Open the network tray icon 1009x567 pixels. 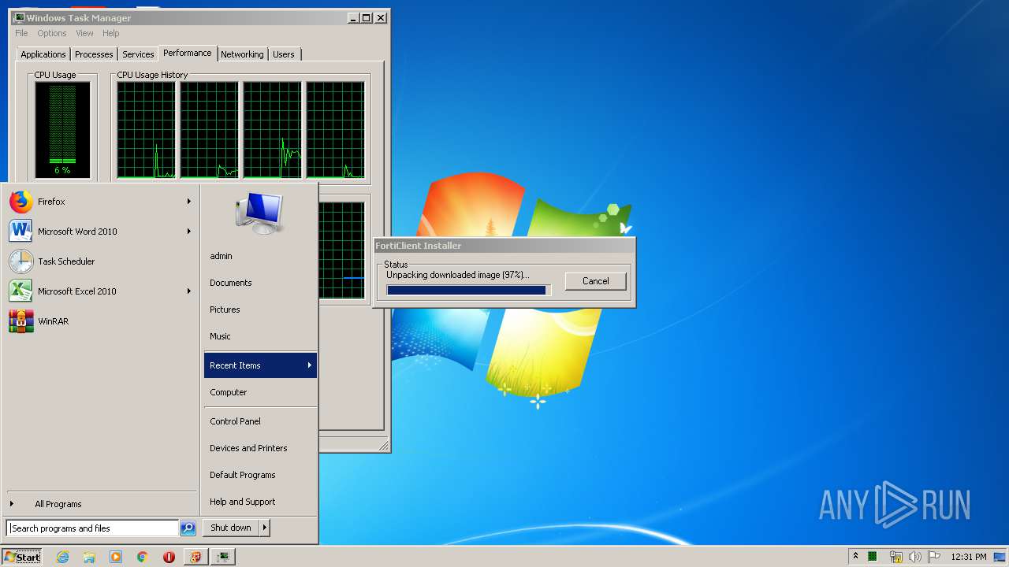pyautogui.click(x=895, y=557)
